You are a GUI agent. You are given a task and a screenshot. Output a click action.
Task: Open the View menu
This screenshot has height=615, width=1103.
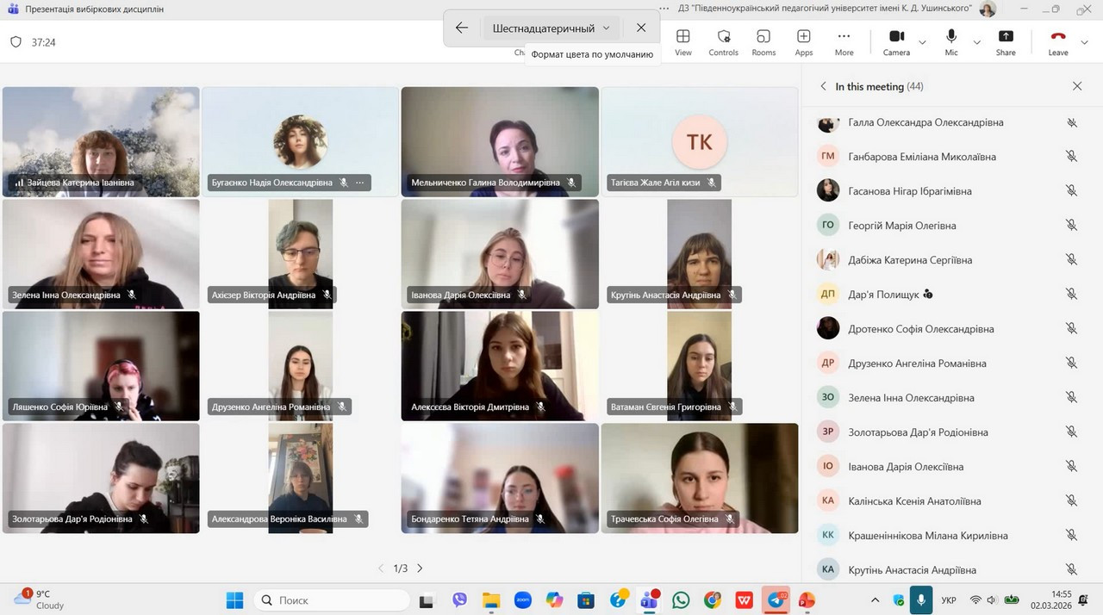682,40
